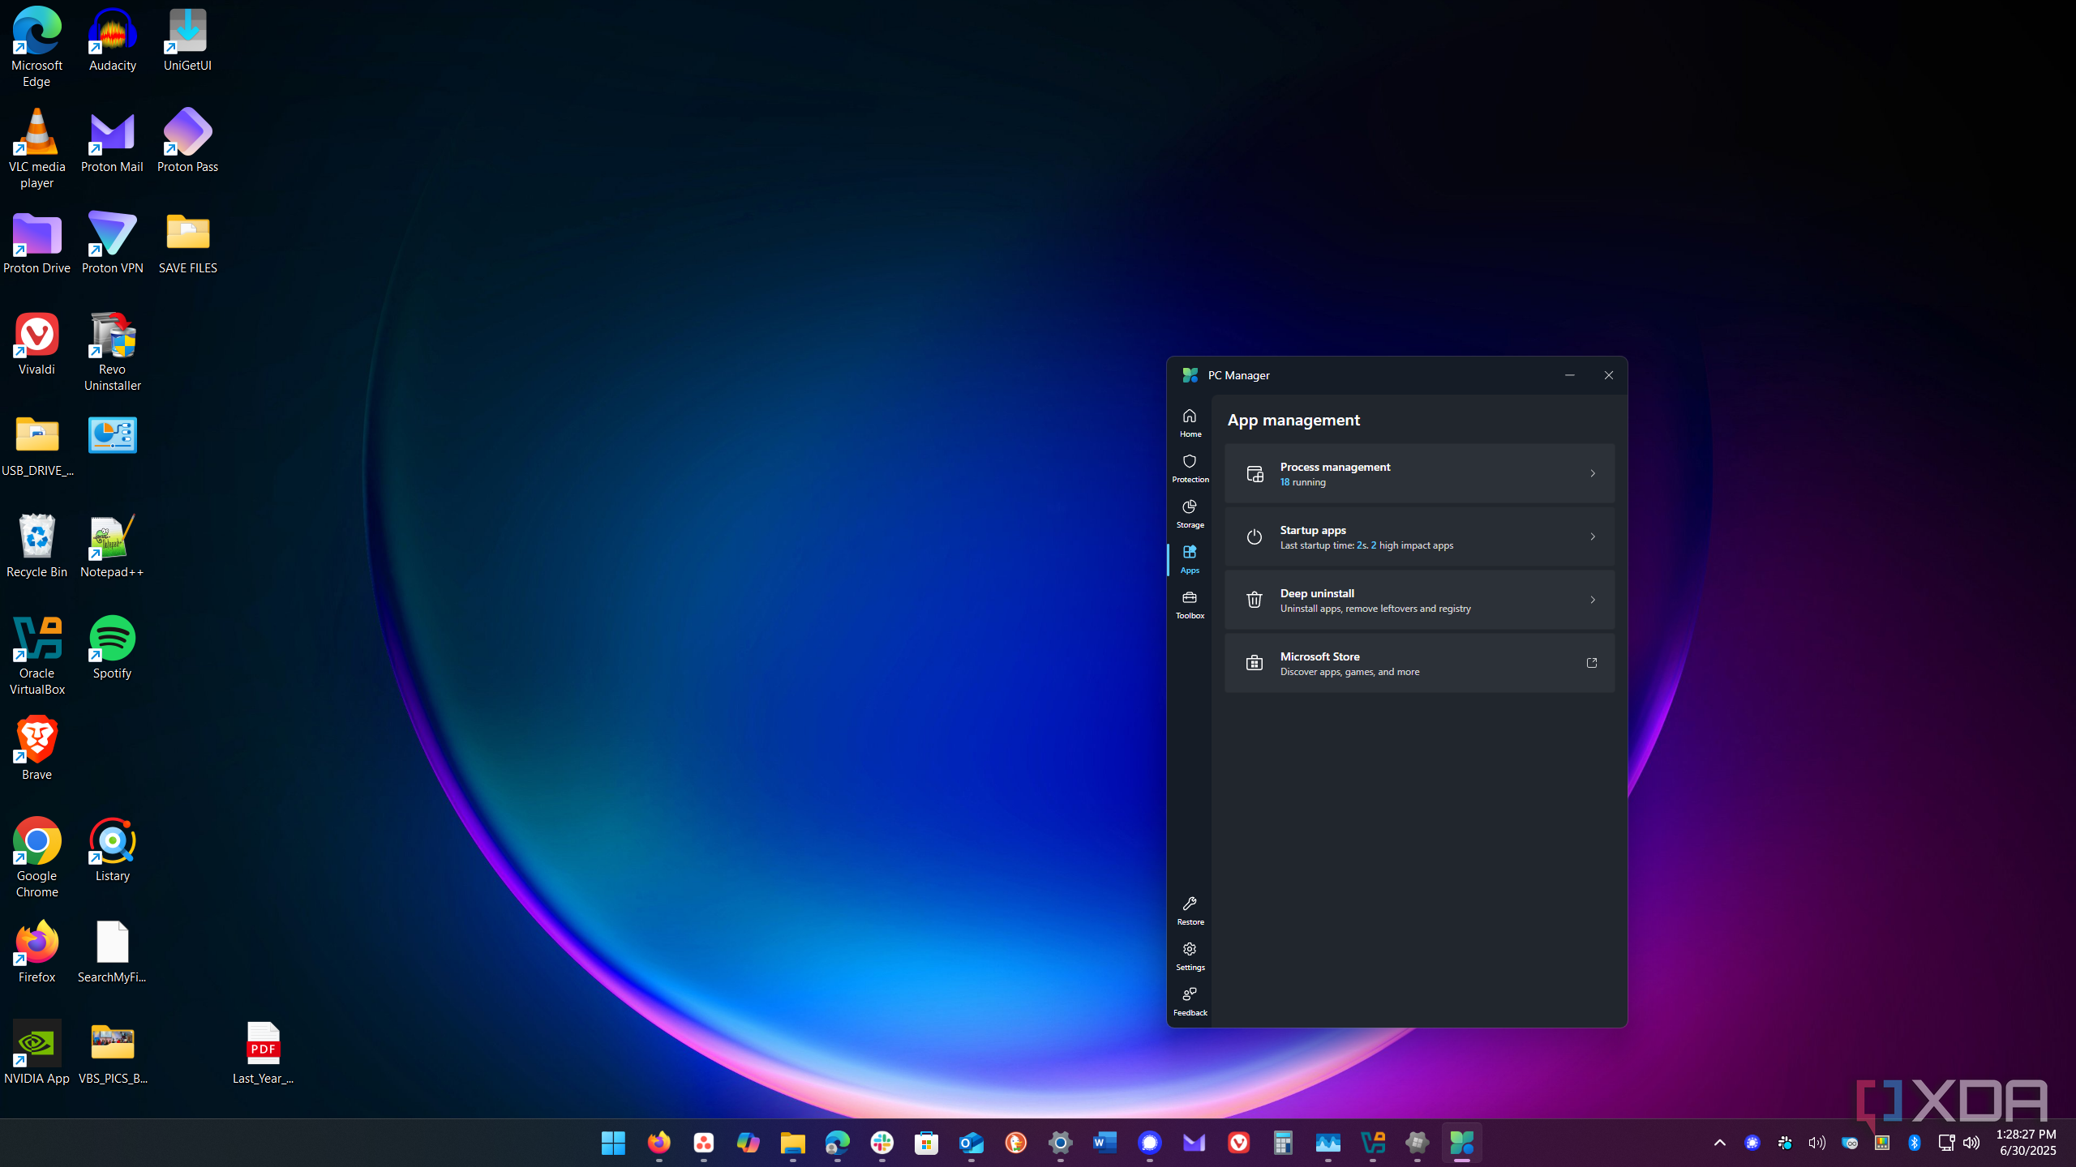Minimize the PC Manager window
Image resolution: width=2076 pixels, height=1167 pixels.
click(x=1569, y=375)
